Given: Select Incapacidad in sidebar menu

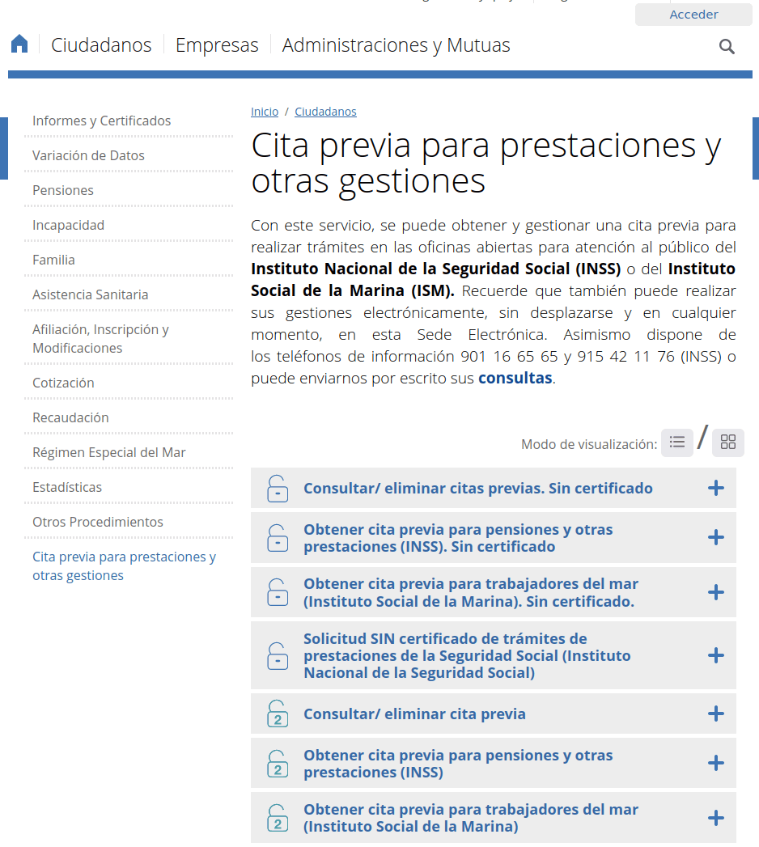Looking at the screenshot, I should tap(68, 225).
